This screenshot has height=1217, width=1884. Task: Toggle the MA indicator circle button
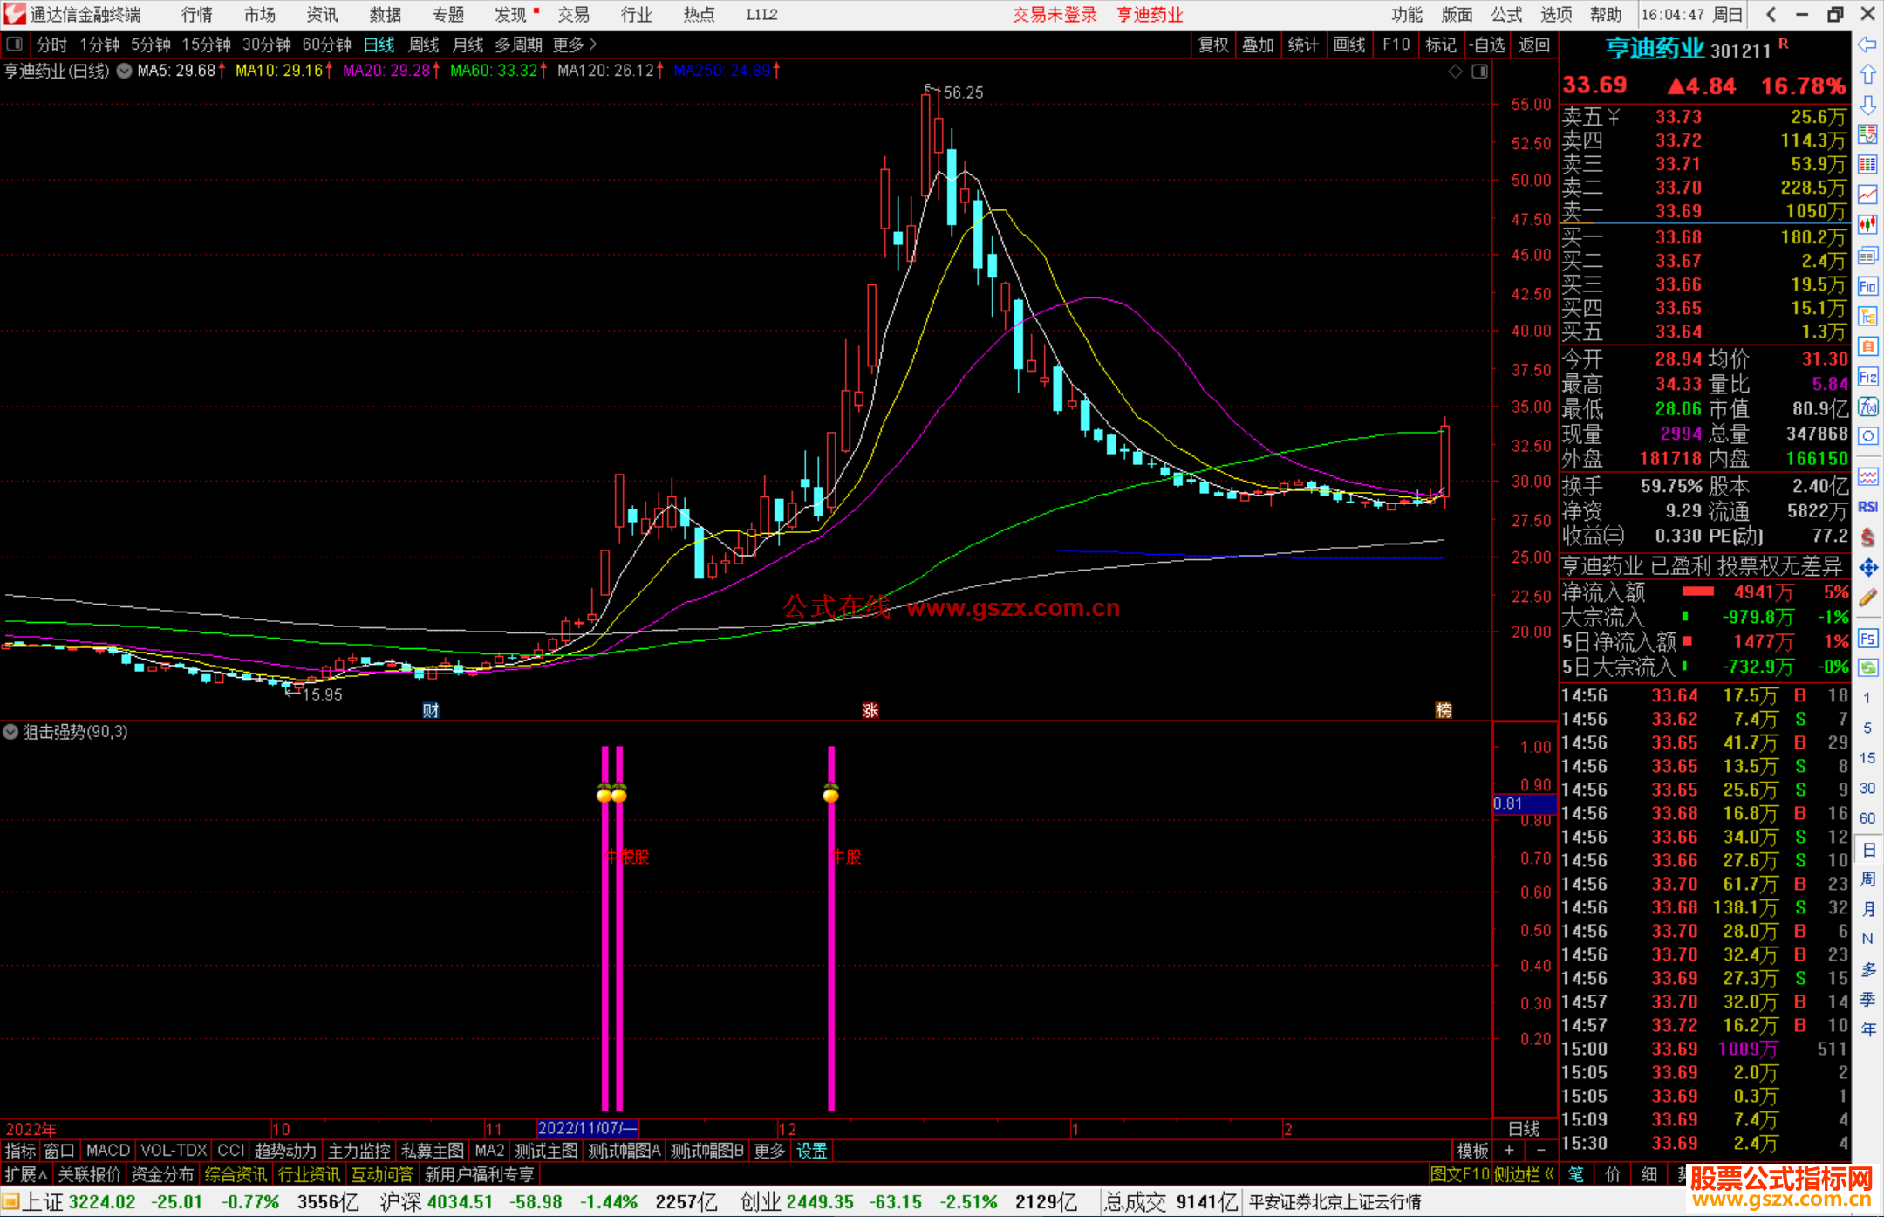click(125, 71)
